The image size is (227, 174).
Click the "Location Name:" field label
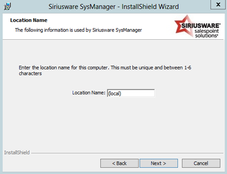pyautogui.click(x=89, y=93)
